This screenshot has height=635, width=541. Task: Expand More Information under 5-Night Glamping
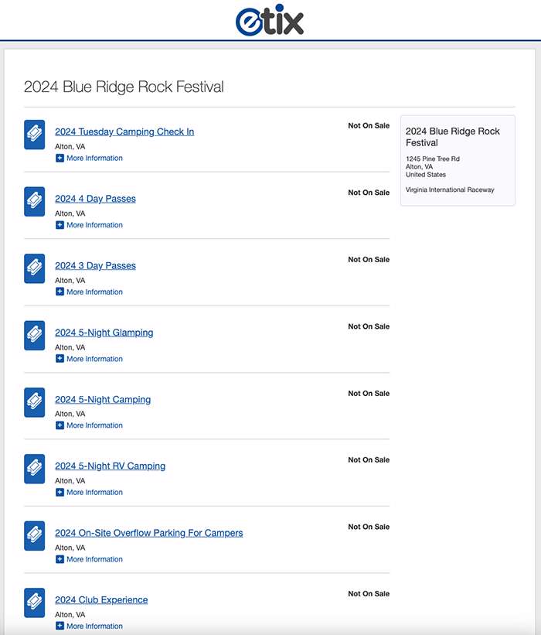coord(89,359)
